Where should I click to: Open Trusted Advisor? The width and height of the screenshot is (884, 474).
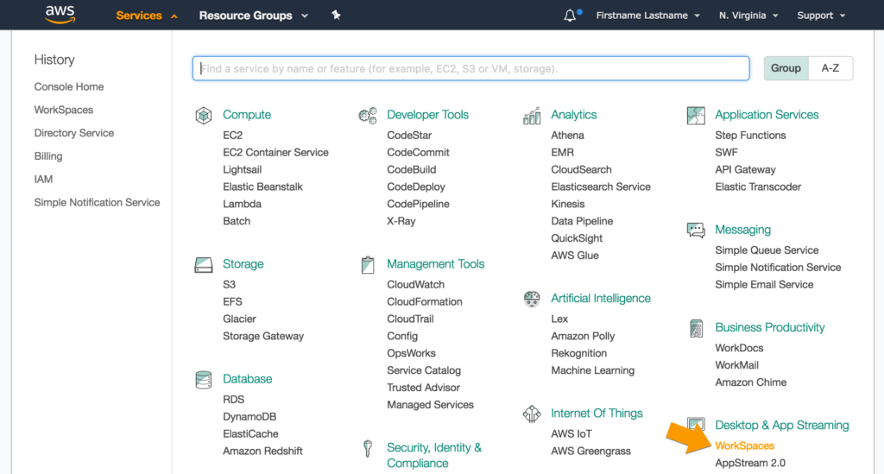(x=423, y=388)
